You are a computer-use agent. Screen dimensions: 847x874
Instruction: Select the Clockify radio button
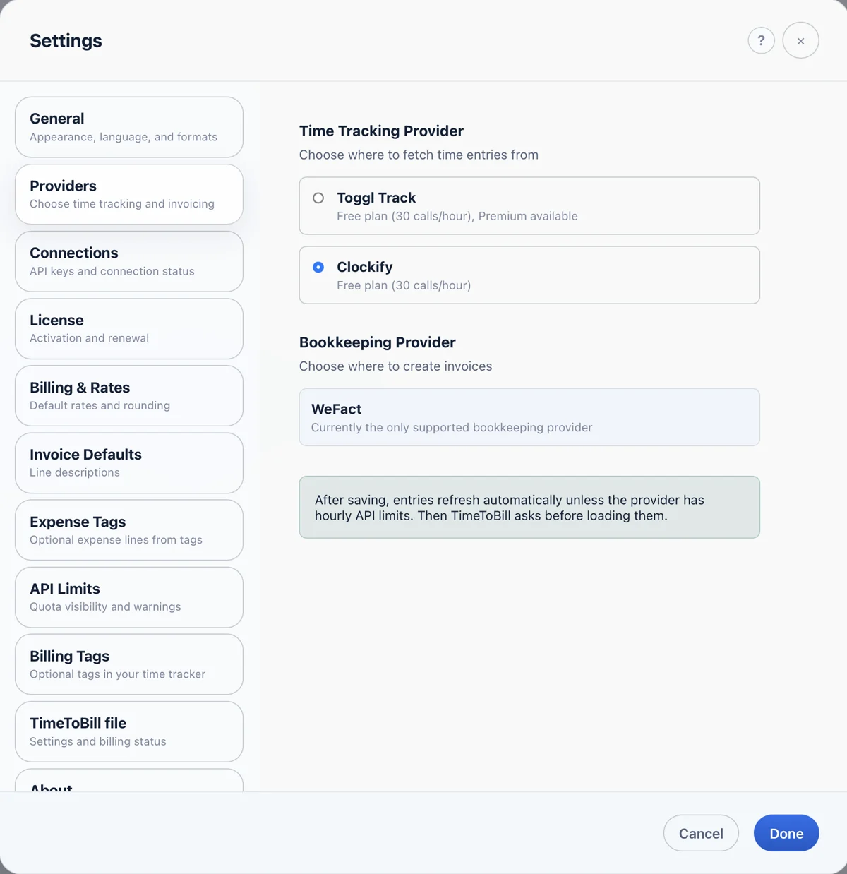point(318,268)
